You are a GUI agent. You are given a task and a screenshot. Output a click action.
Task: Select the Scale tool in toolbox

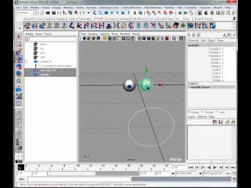pos(19,74)
